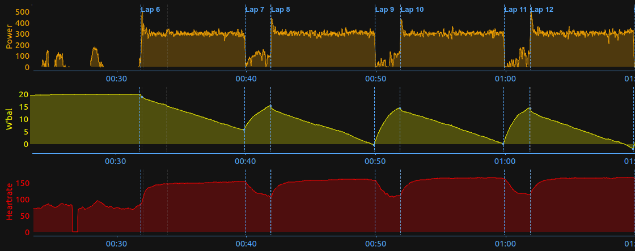Click 01:00 on the Power chart time axis

coord(505,79)
